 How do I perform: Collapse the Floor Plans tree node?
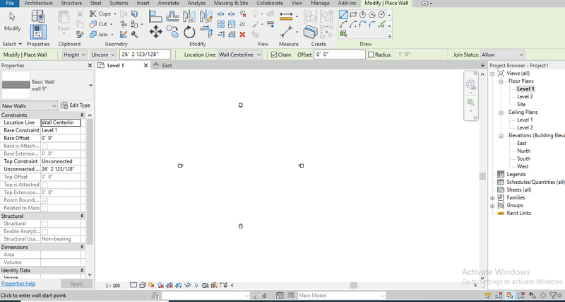[x=501, y=81]
